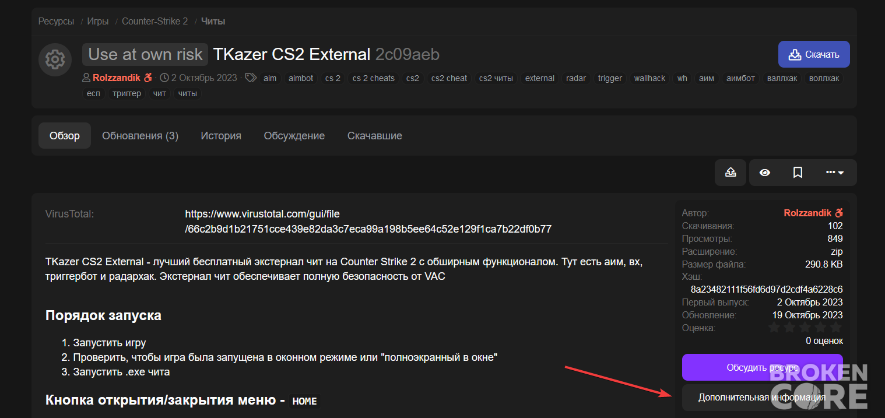This screenshot has height=418, width=885.
Task: Click the resource gear icon beside title
Action: [55, 59]
